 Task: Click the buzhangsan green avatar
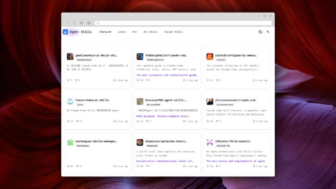point(70,142)
